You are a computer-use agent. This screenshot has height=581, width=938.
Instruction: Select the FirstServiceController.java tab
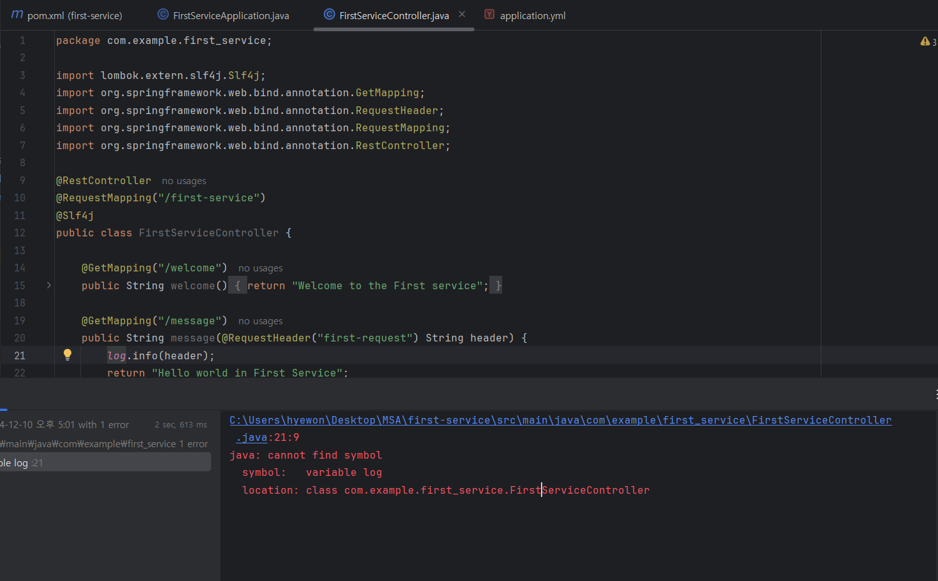[x=394, y=15]
